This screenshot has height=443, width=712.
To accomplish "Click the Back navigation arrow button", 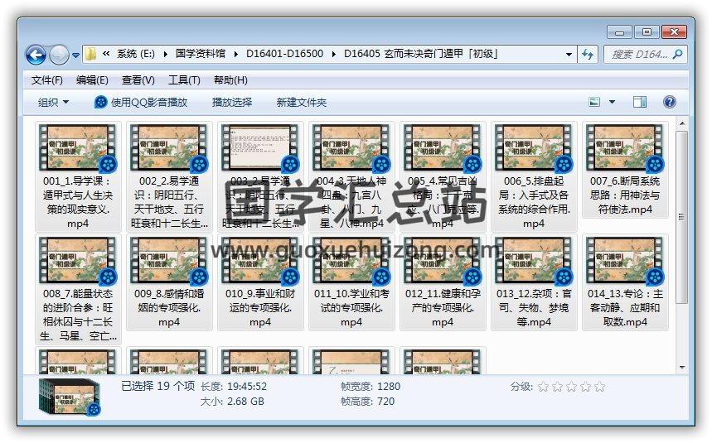I will (x=36, y=55).
